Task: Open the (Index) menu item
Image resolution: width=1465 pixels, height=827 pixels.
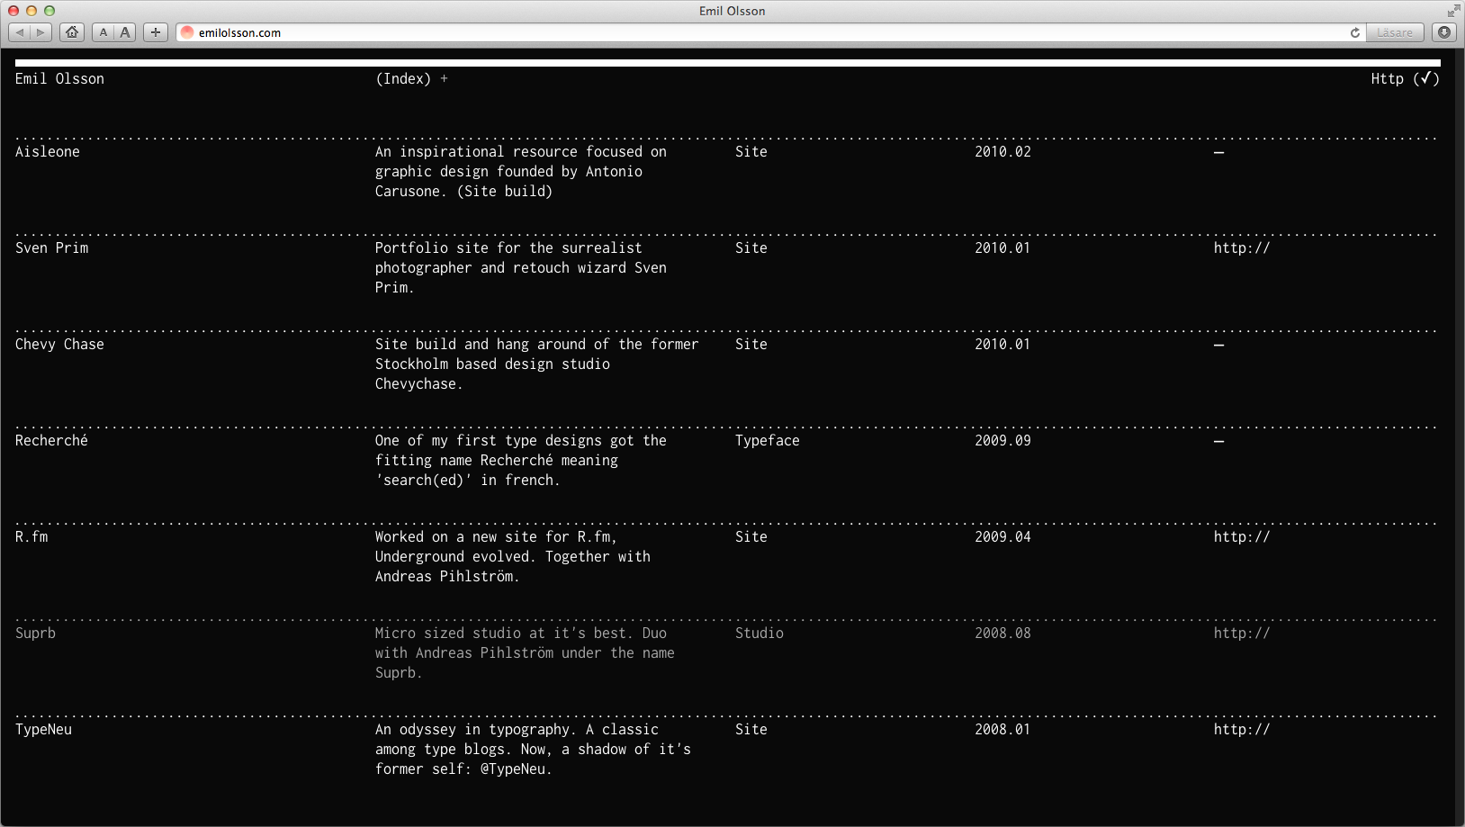Action: pos(403,79)
